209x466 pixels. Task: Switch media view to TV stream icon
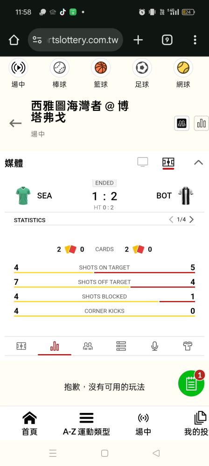click(x=143, y=162)
